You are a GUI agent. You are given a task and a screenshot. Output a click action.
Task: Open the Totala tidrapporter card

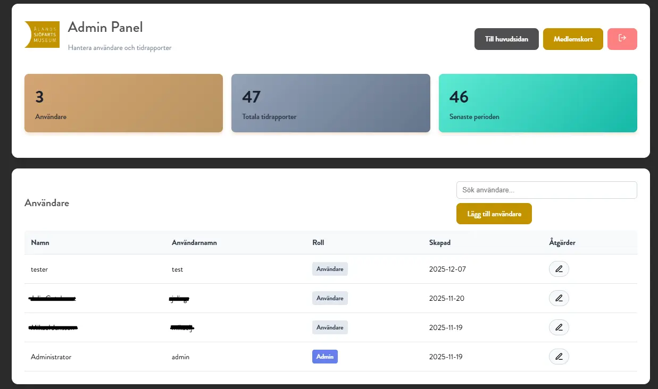pyautogui.click(x=330, y=103)
